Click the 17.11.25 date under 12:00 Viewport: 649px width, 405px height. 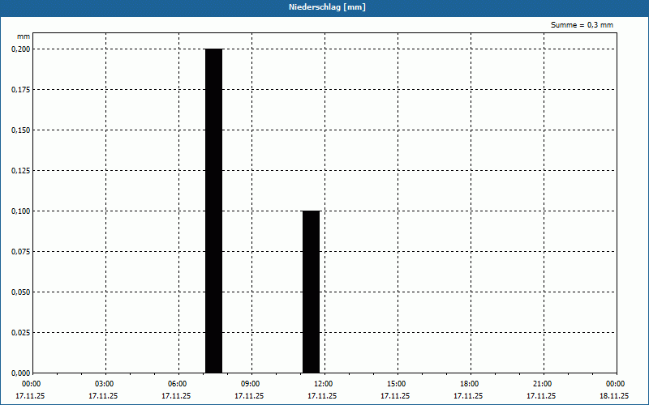click(x=322, y=395)
